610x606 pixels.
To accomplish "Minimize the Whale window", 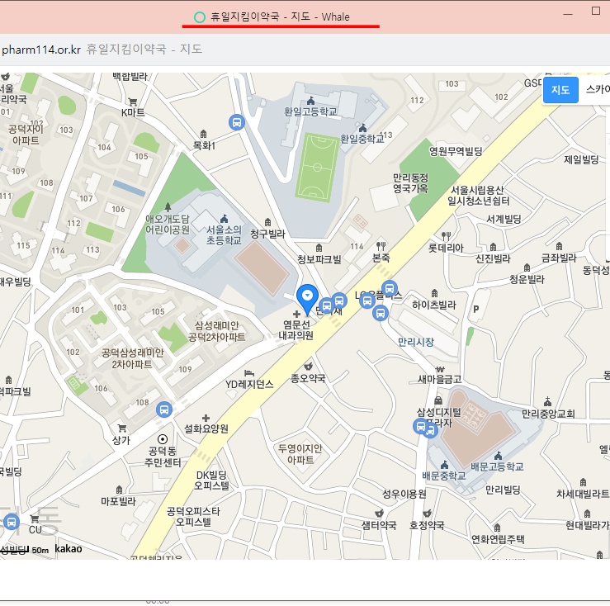I will click(x=568, y=14).
